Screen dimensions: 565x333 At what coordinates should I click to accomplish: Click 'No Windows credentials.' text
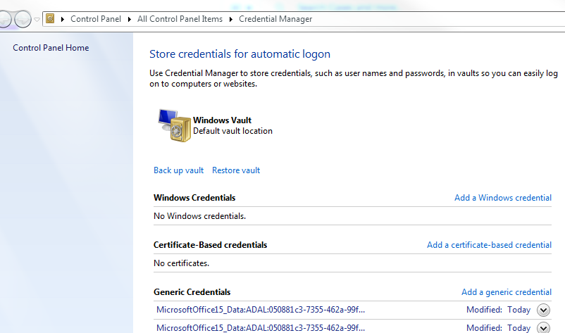pyautogui.click(x=199, y=216)
